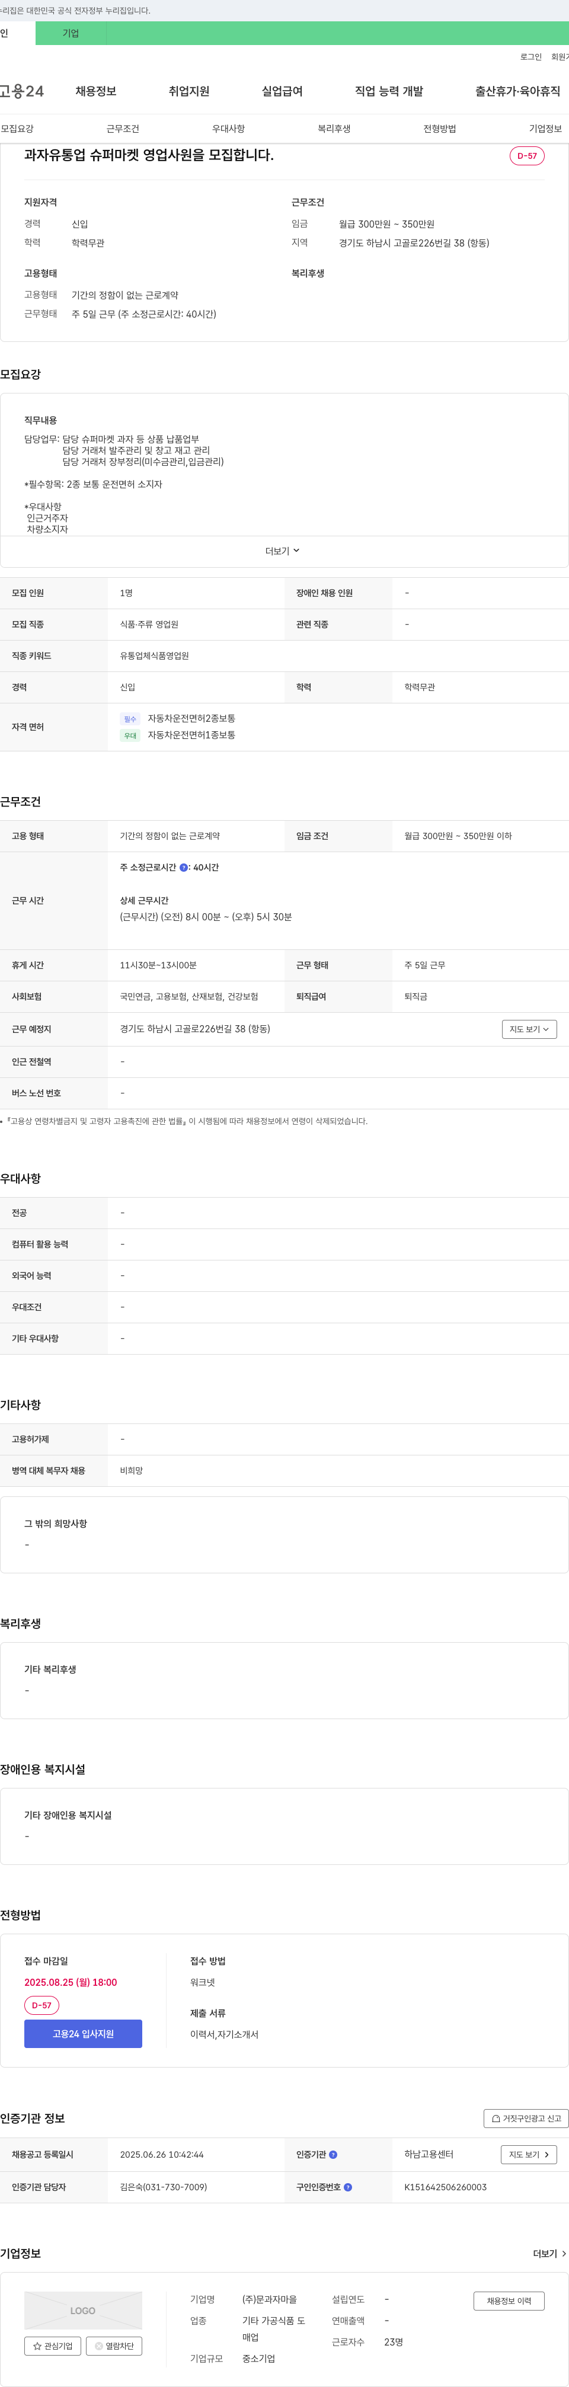Open the 채용정보 menu
The width and height of the screenshot is (569, 2387).
click(95, 91)
